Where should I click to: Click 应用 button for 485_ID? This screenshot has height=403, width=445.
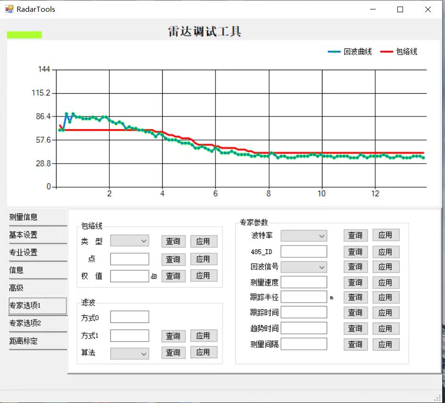coord(386,252)
